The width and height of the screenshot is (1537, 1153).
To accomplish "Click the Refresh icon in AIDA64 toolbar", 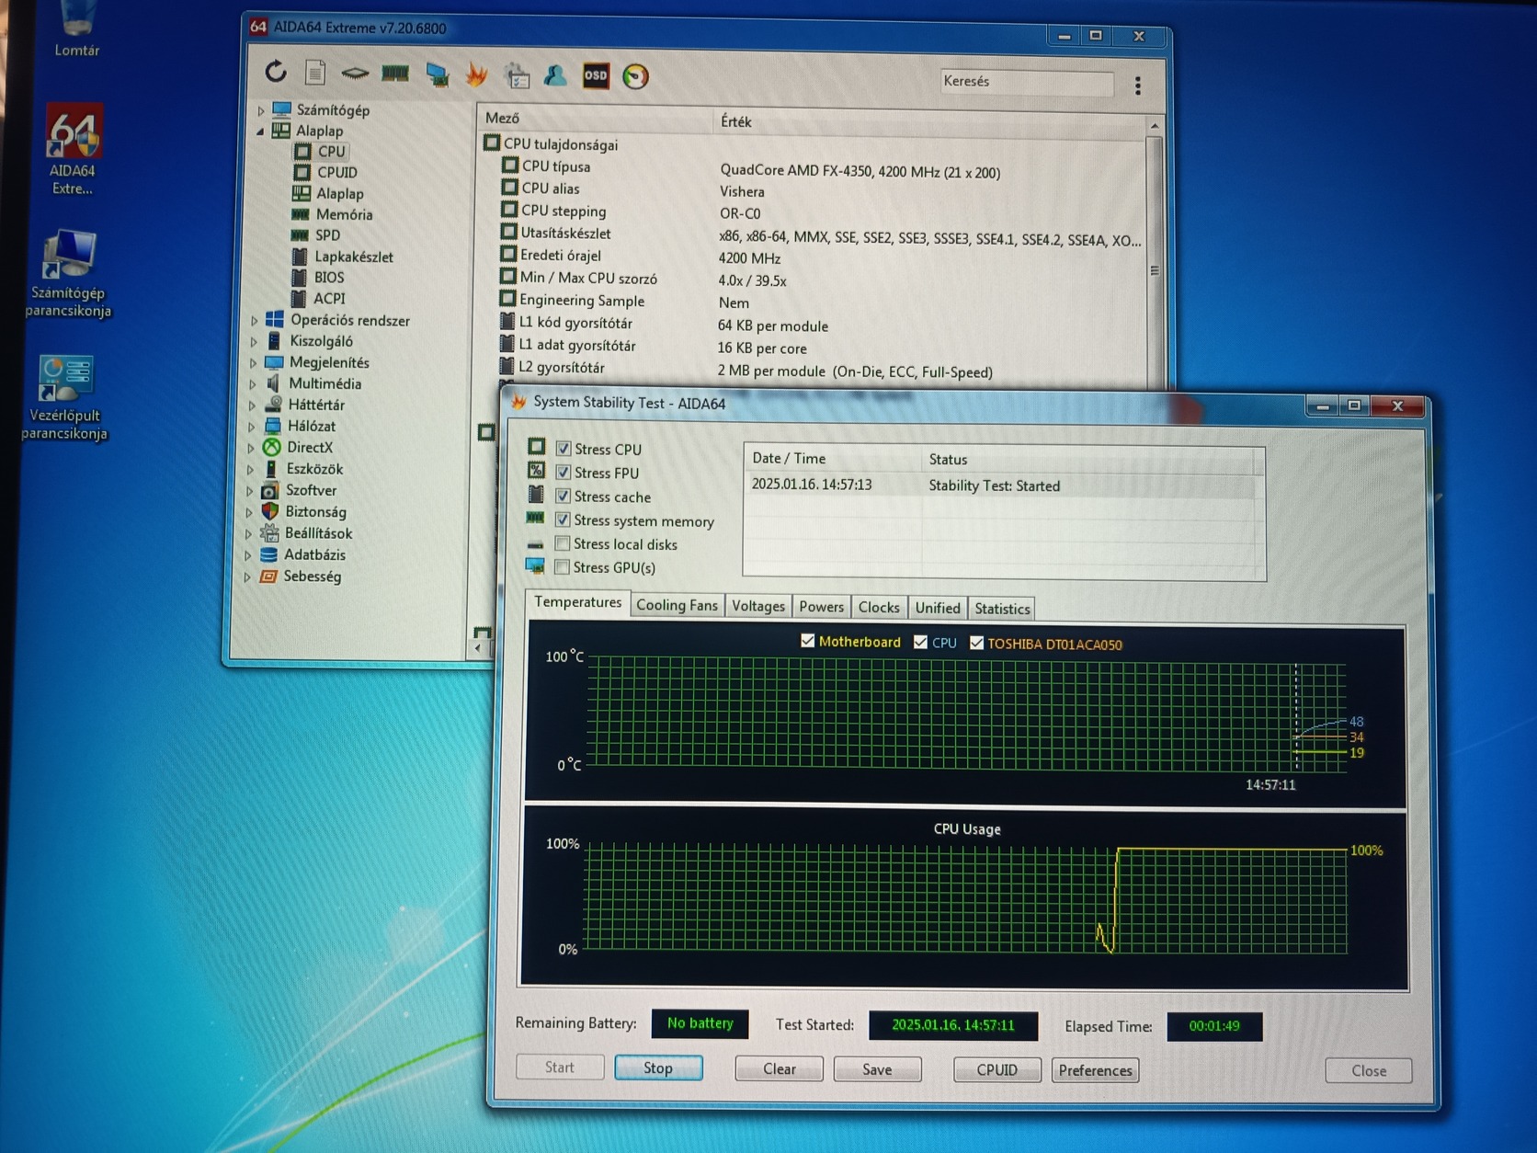I will [x=276, y=71].
